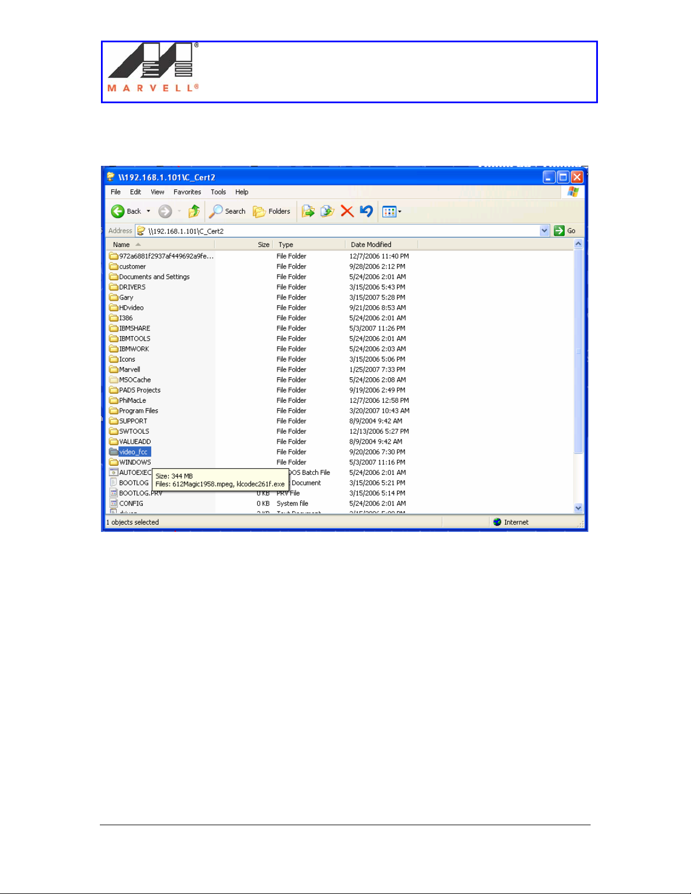The width and height of the screenshot is (691, 894).
Task: Click the Back navigation arrow icon
Action: tap(118, 212)
